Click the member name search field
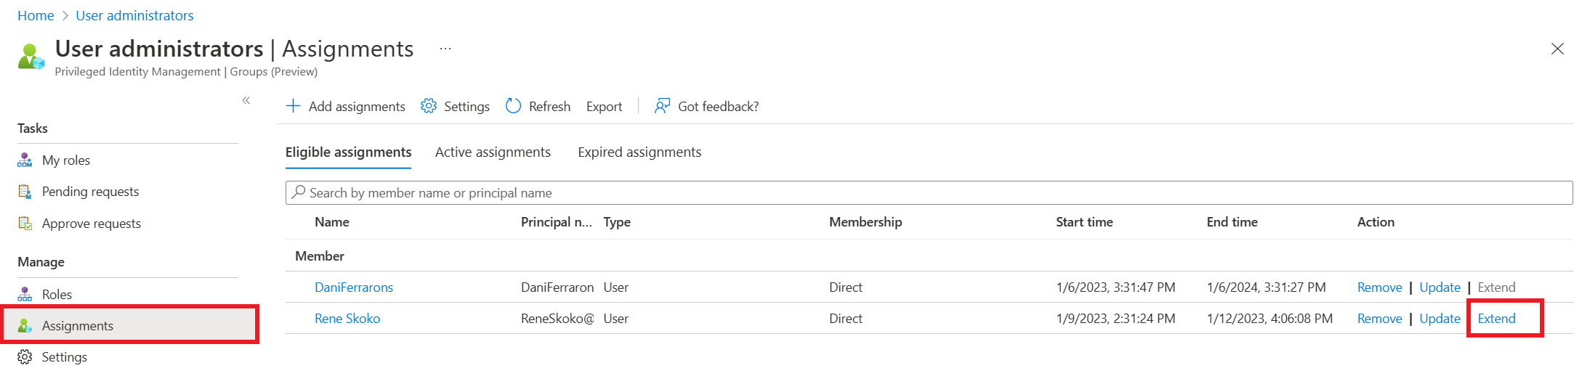1590x384 pixels. (x=929, y=193)
